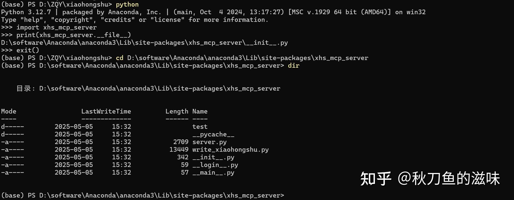Click the __pycache__ directory entry

pos(213,135)
